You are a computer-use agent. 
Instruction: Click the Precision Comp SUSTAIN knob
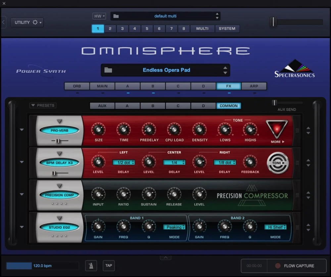point(149,194)
